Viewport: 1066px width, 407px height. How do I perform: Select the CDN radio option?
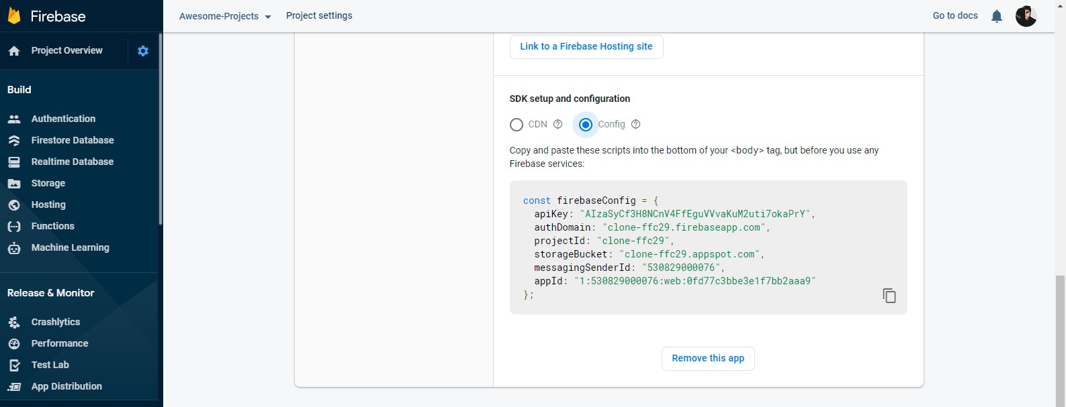pyautogui.click(x=517, y=125)
